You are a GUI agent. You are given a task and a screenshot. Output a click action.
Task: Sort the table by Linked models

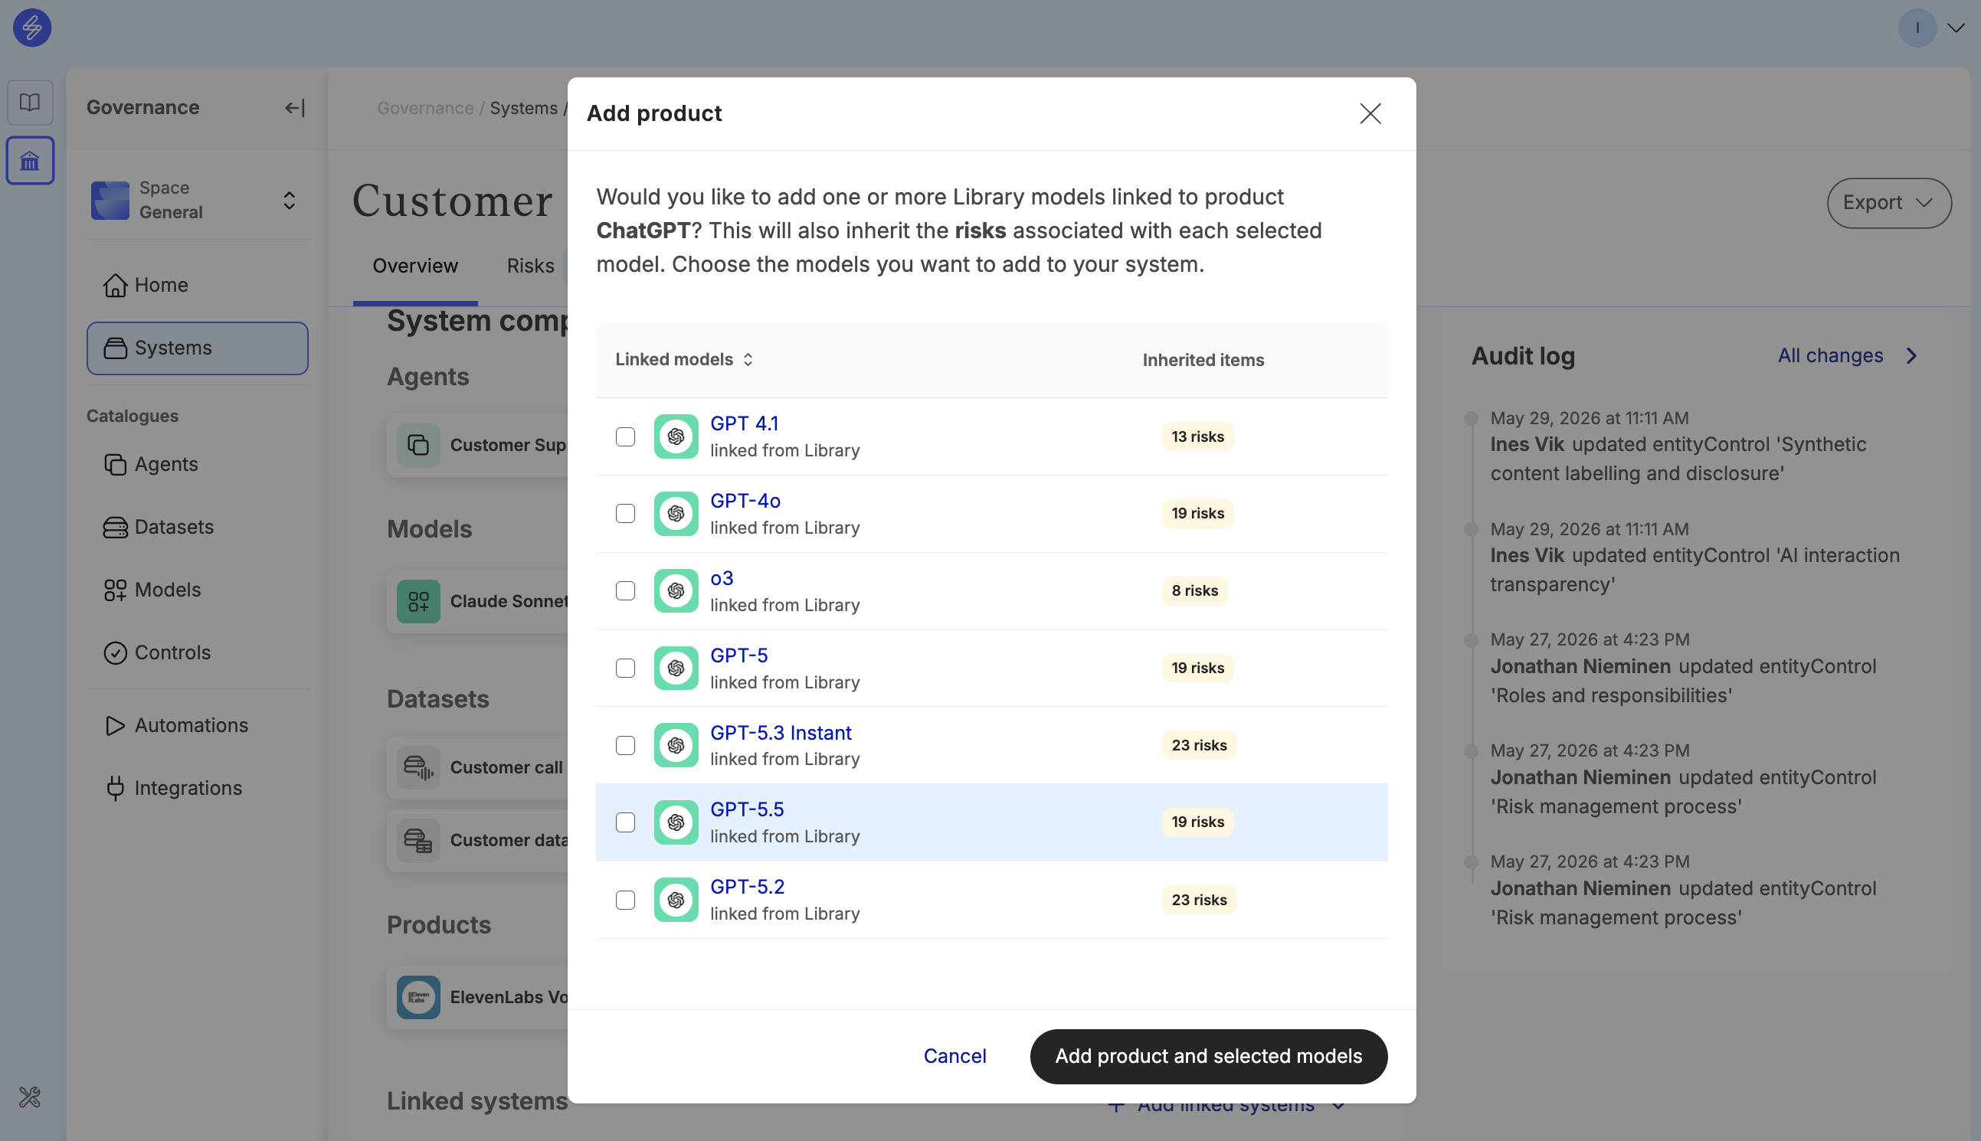[684, 360]
